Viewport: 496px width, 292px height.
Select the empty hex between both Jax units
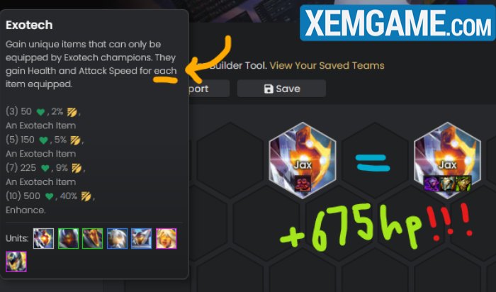375,160
